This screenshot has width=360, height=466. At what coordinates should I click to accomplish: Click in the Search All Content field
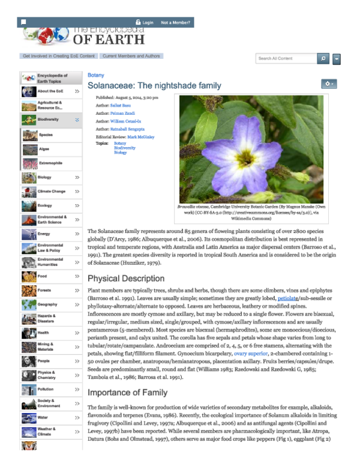[286, 58]
